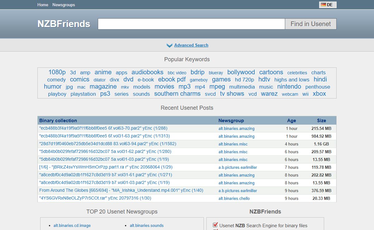The height and width of the screenshot is (230, 374).
Task: Open alt.binaries.misc in the 1.16 GB row
Action: (x=233, y=144)
